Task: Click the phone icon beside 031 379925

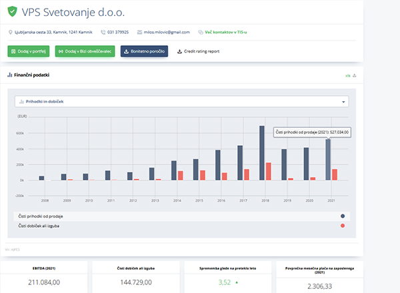Action: coord(103,32)
